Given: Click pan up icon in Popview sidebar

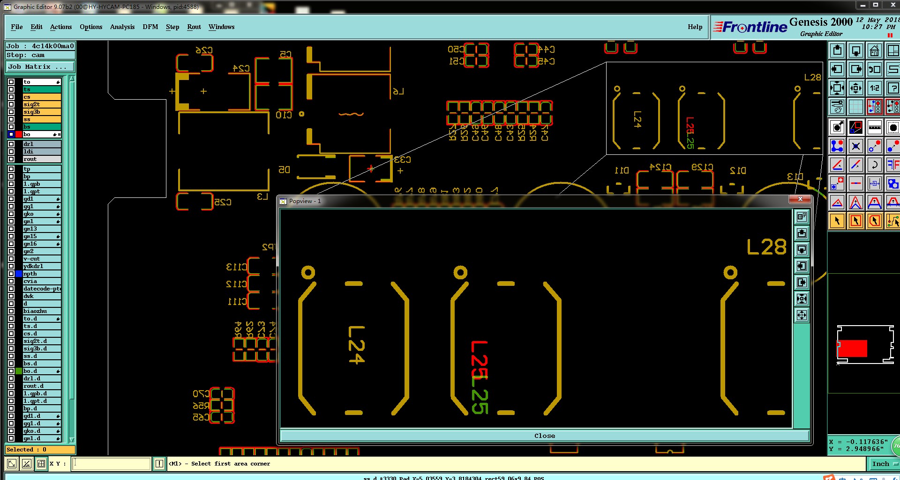Looking at the screenshot, I should coord(802,233).
